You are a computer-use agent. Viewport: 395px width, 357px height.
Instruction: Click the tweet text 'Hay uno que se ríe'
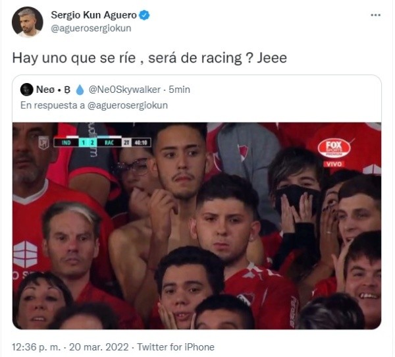[x=74, y=58]
